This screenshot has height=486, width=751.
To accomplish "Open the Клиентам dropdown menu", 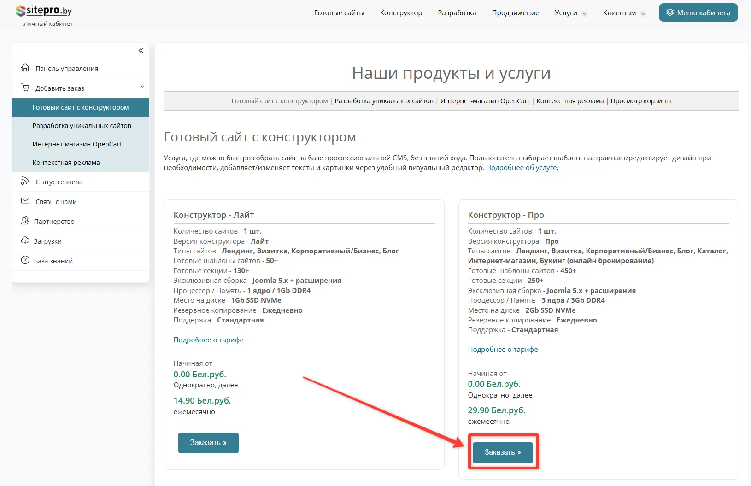I will [624, 13].
